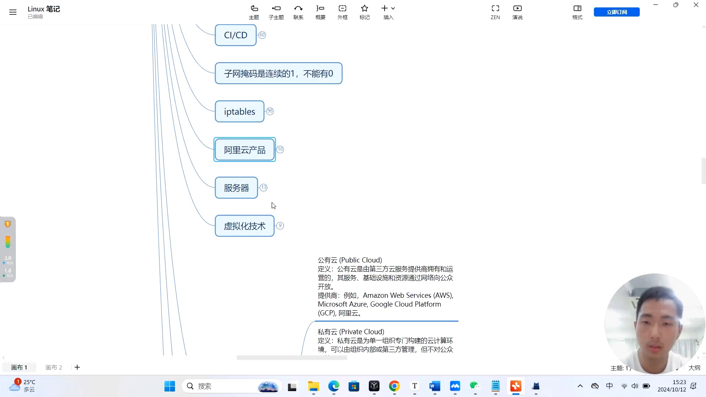Expand iptables' 95 collapsed subtopics

pos(270,111)
